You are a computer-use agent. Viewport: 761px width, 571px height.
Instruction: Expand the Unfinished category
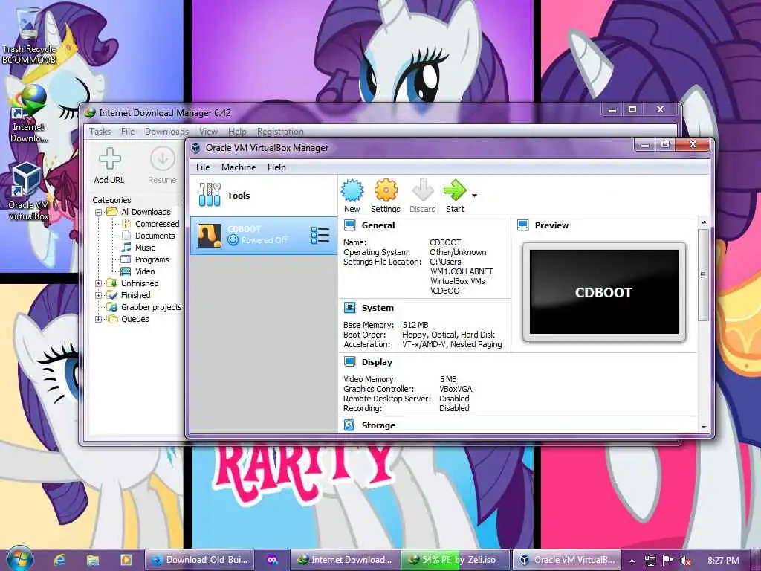pos(99,283)
